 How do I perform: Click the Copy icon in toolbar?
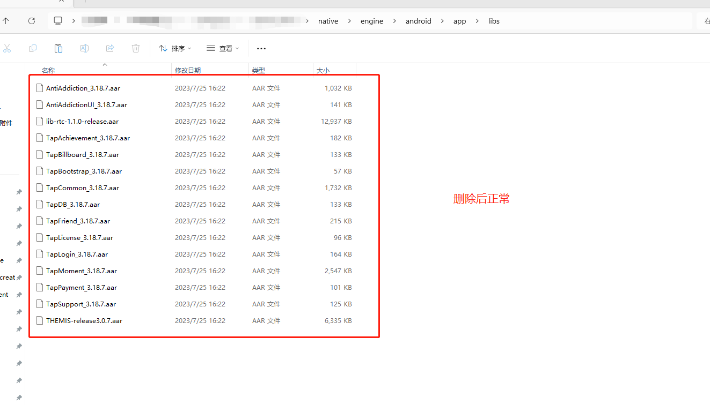tap(33, 48)
